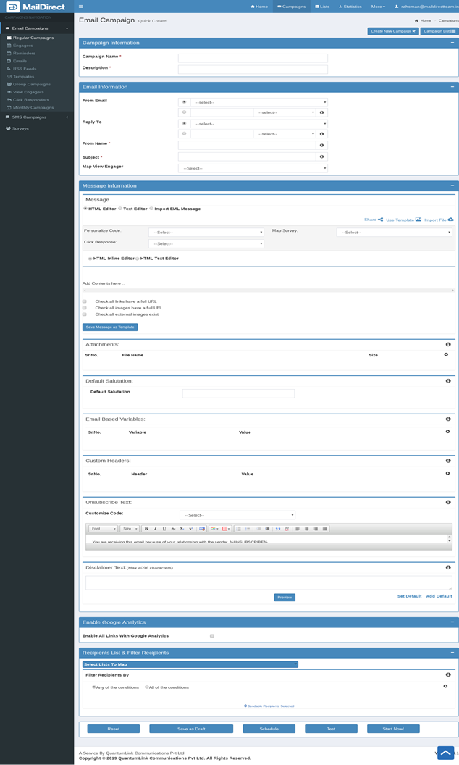Click the Campaign Name input field

[253, 58]
